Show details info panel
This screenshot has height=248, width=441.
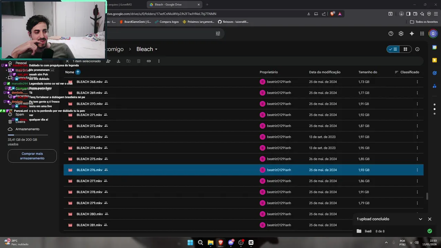tap(417, 49)
